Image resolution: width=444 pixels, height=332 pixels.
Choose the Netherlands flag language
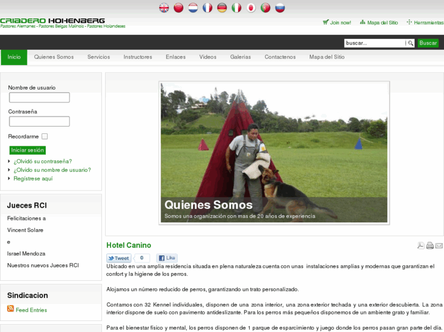[193, 8]
